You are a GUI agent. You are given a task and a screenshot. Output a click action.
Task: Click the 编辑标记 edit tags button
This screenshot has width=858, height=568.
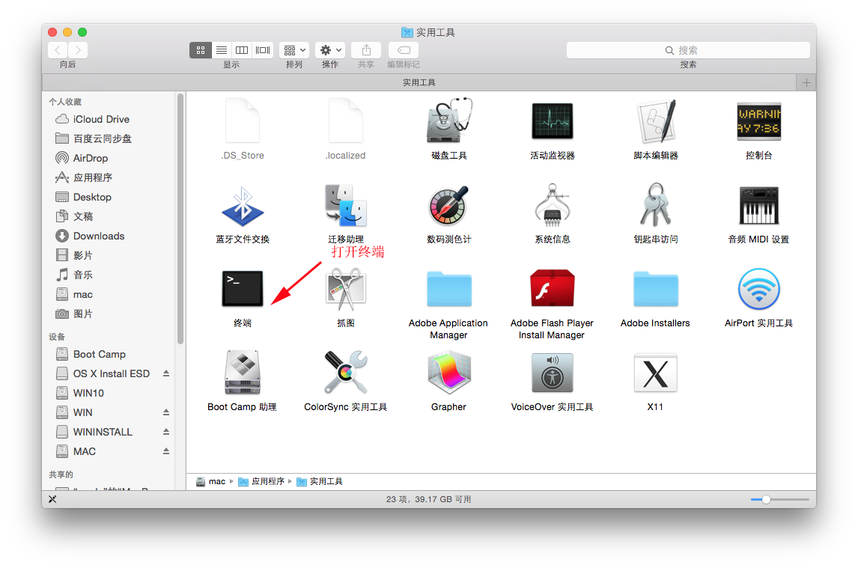click(x=404, y=50)
